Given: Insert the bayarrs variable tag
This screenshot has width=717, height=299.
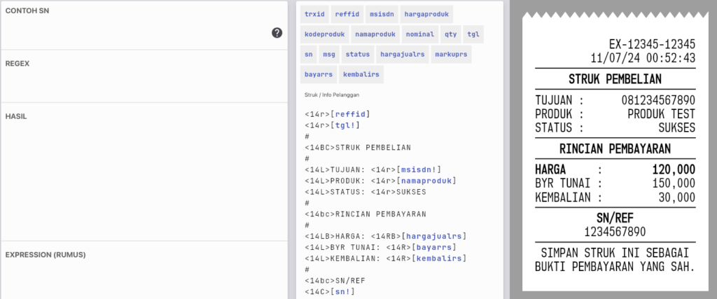Looking at the screenshot, I should (x=319, y=74).
